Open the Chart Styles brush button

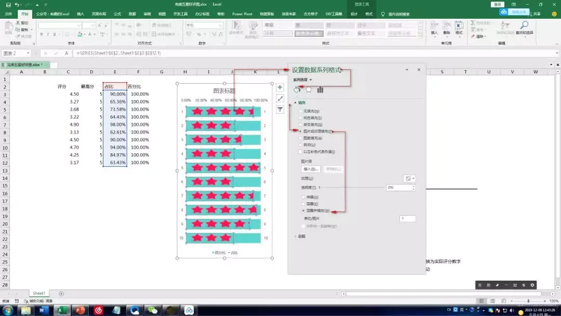pos(280,98)
